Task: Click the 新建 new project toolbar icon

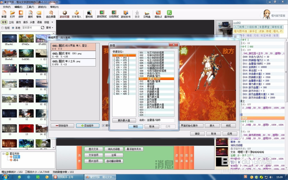Action: click(4, 14)
